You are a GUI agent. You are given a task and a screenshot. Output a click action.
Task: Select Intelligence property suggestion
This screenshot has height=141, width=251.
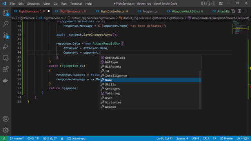pyautogui.click(x=151, y=76)
